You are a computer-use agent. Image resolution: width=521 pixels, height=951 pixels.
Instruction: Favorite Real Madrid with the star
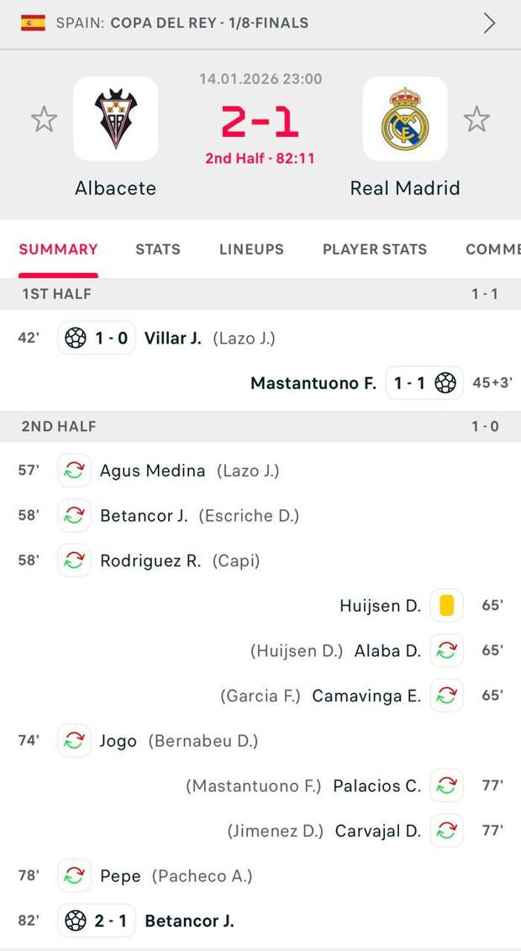(x=476, y=119)
